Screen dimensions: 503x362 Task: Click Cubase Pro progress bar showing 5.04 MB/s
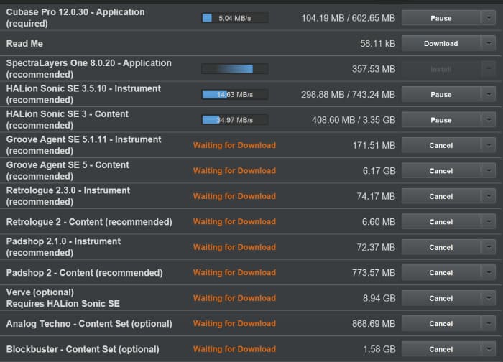(x=235, y=18)
